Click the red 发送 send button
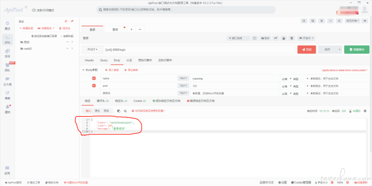This screenshot has height=186, width=372. 306,50
